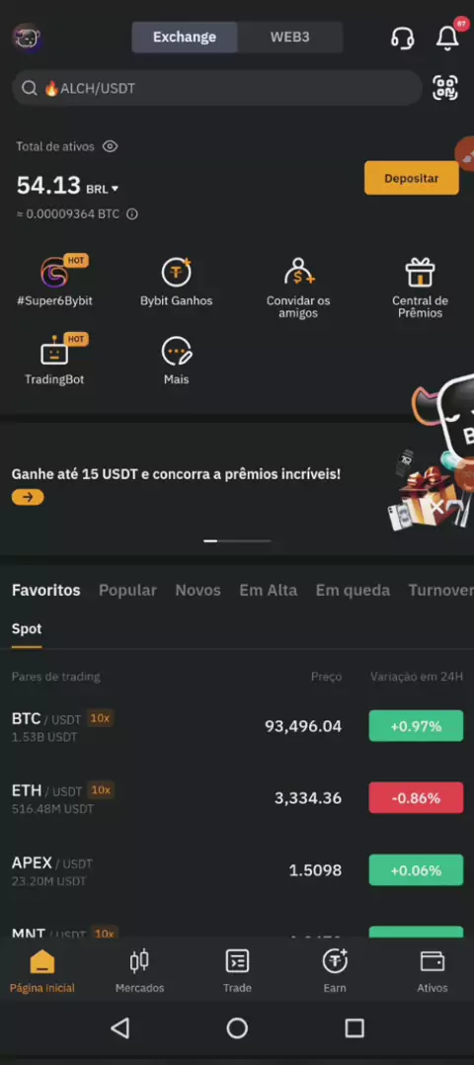Switch to the WEB3 mode toggle
This screenshot has height=1065, width=474.
290,38
